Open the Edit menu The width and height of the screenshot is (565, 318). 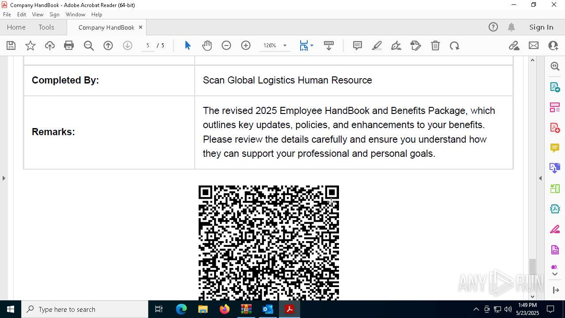point(22,15)
